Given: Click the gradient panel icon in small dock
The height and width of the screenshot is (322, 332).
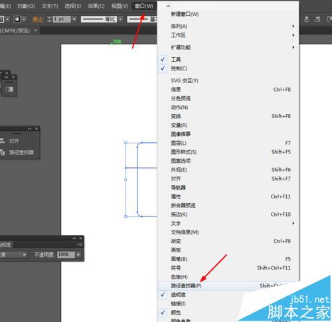Looking at the screenshot, I should [9, 89].
